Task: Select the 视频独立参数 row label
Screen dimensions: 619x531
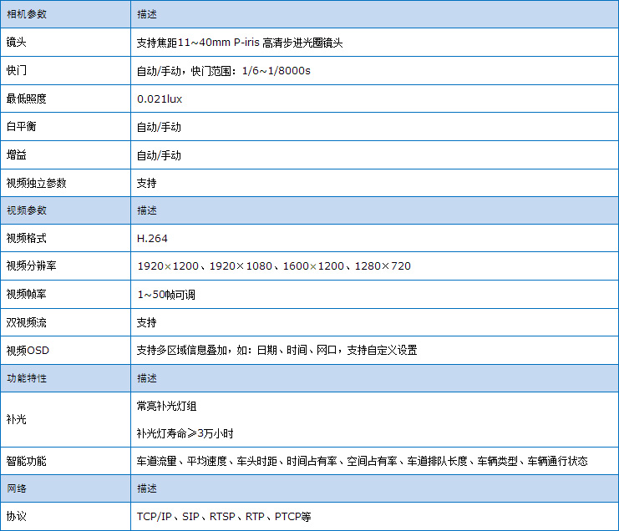Action: (36, 183)
